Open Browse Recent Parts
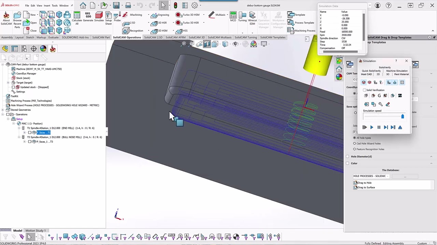Screen dimensions: 437x245 (x=17, y=20)
